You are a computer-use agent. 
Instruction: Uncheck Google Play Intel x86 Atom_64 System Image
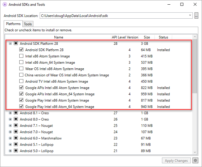pos(21,106)
